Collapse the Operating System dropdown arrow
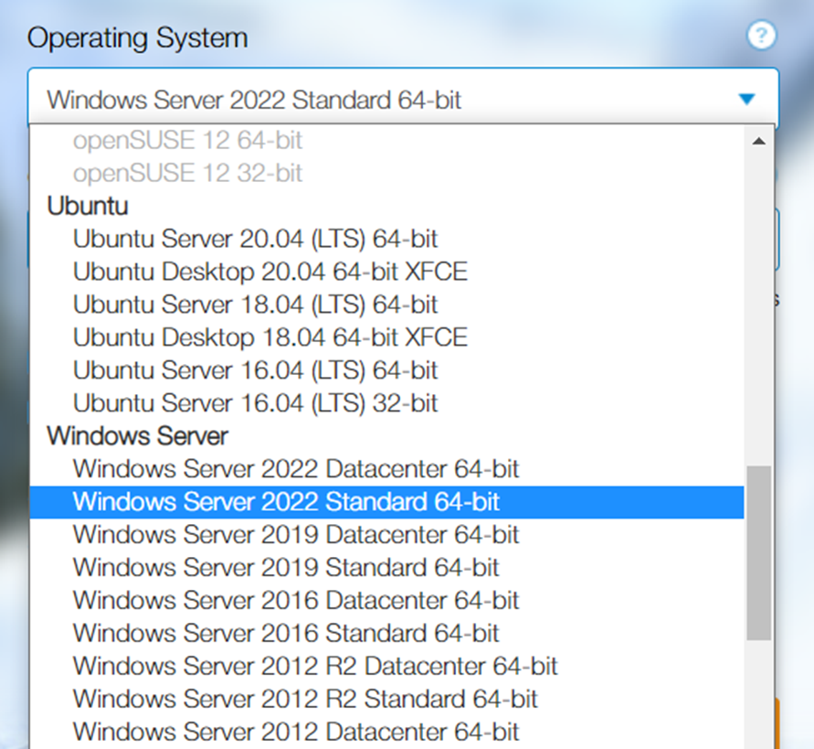The height and width of the screenshot is (749, 814). (746, 99)
